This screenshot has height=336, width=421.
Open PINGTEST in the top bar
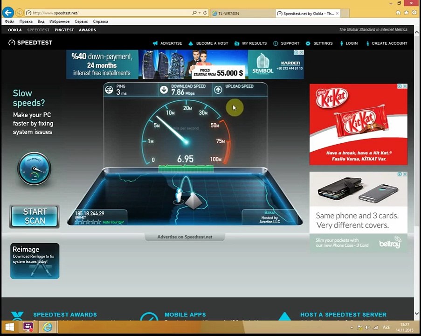pyautogui.click(x=64, y=30)
